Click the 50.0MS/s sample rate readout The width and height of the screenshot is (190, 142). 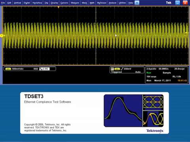pos(163,69)
